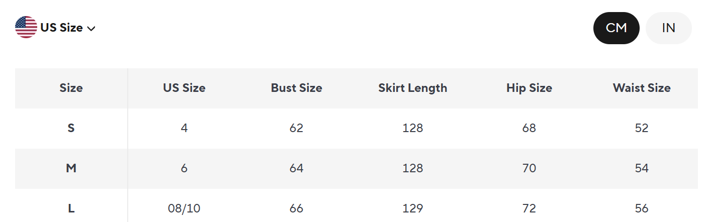
Task: Select the S size row label
Action: 71,128
